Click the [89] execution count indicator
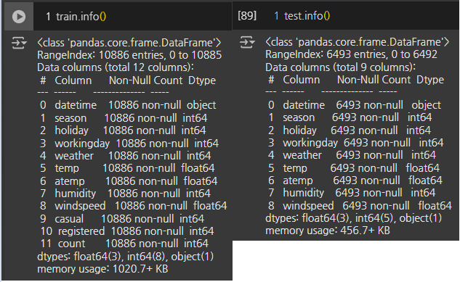Image resolution: width=460 pixels, height=282 pixels. (247, 16)
